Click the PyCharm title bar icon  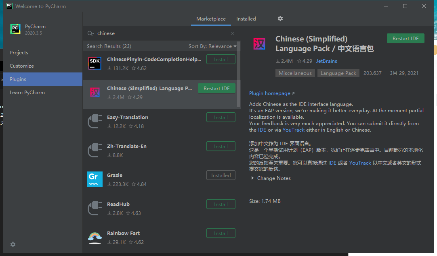click(x=9, y=6)
